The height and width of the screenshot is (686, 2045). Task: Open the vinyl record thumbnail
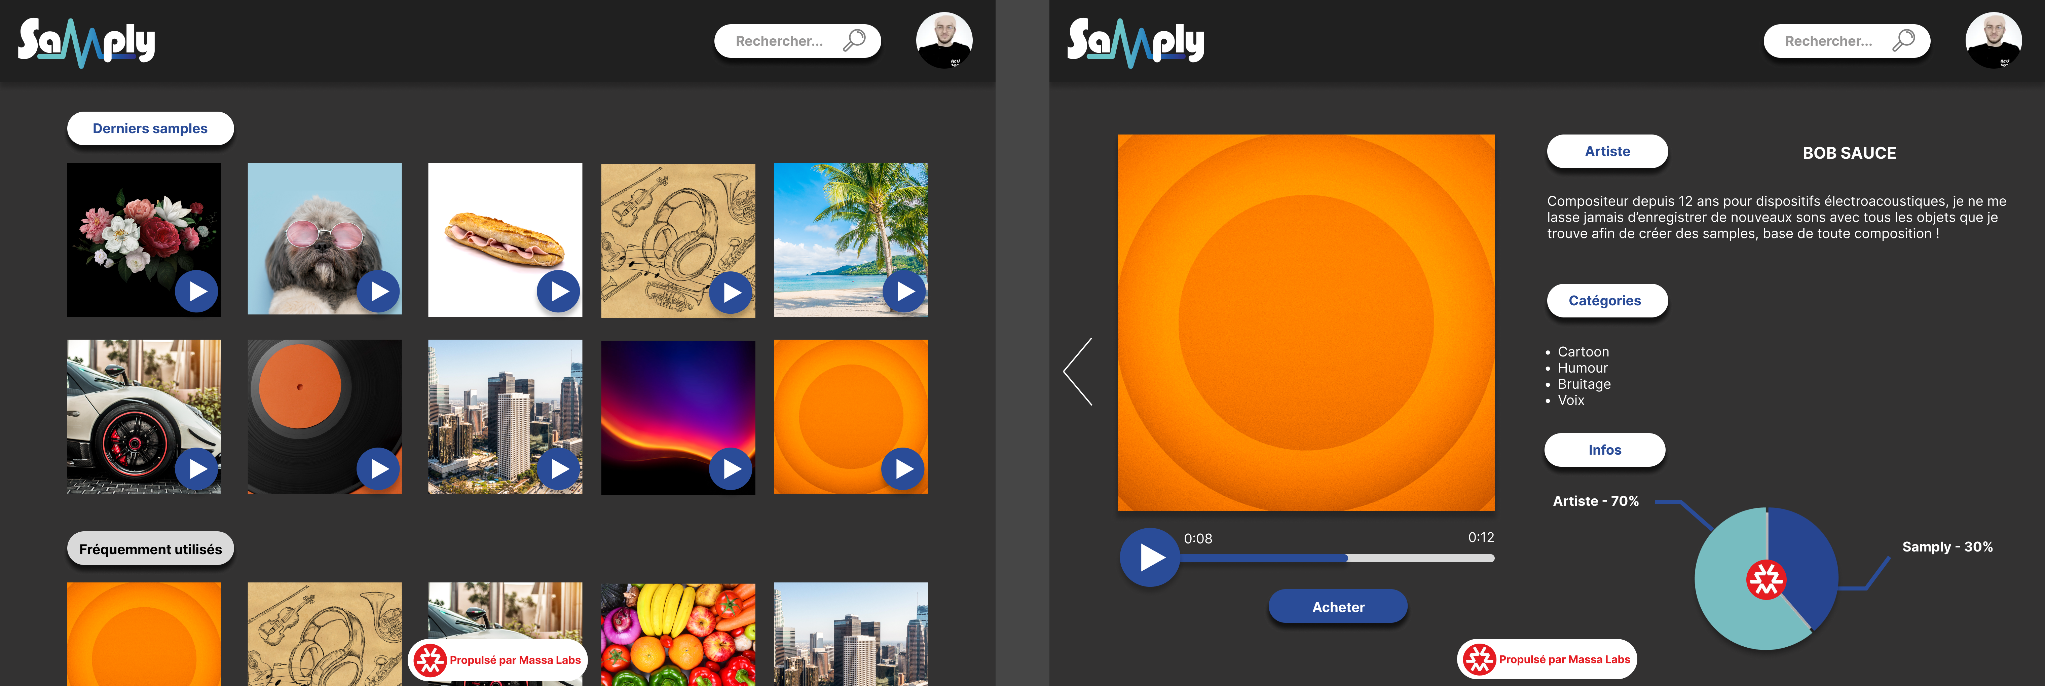325,417
